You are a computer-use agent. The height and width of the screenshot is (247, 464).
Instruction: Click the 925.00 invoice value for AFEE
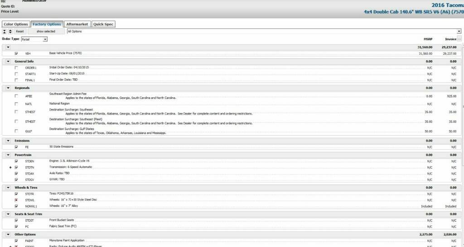pyautogui.click(x=452, y=96)
